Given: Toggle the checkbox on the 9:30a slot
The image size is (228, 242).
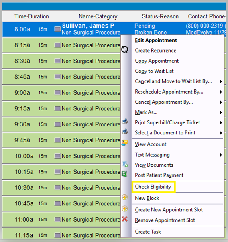Looking at the screenshot, I should 57,124.
